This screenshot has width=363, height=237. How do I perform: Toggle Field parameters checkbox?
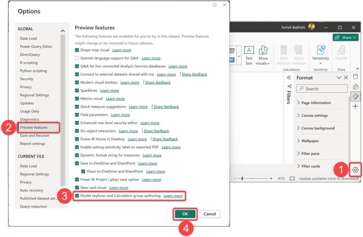(x=77, y=115)
